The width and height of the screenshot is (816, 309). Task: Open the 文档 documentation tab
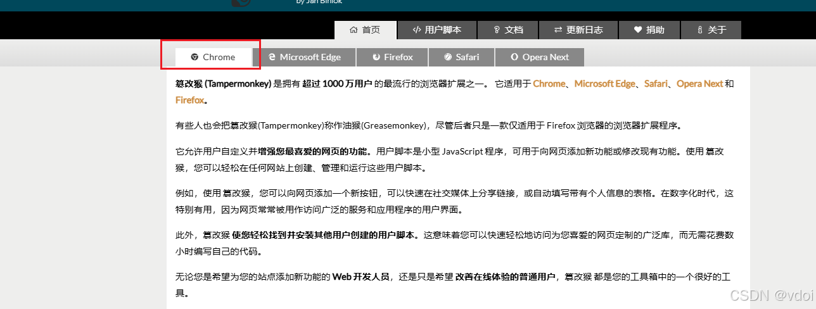tap(508, 30)
